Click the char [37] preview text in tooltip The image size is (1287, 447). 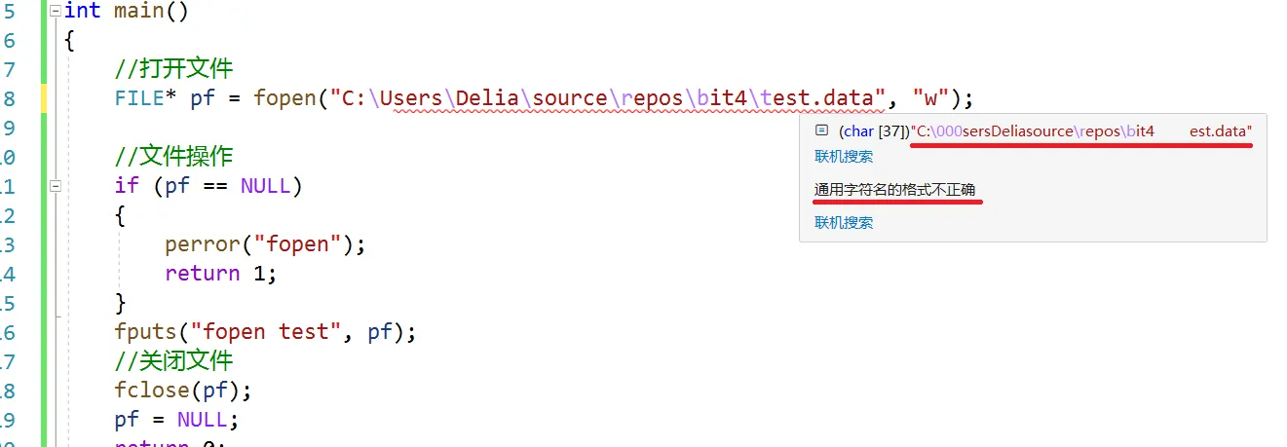click(x=874, y=130)
